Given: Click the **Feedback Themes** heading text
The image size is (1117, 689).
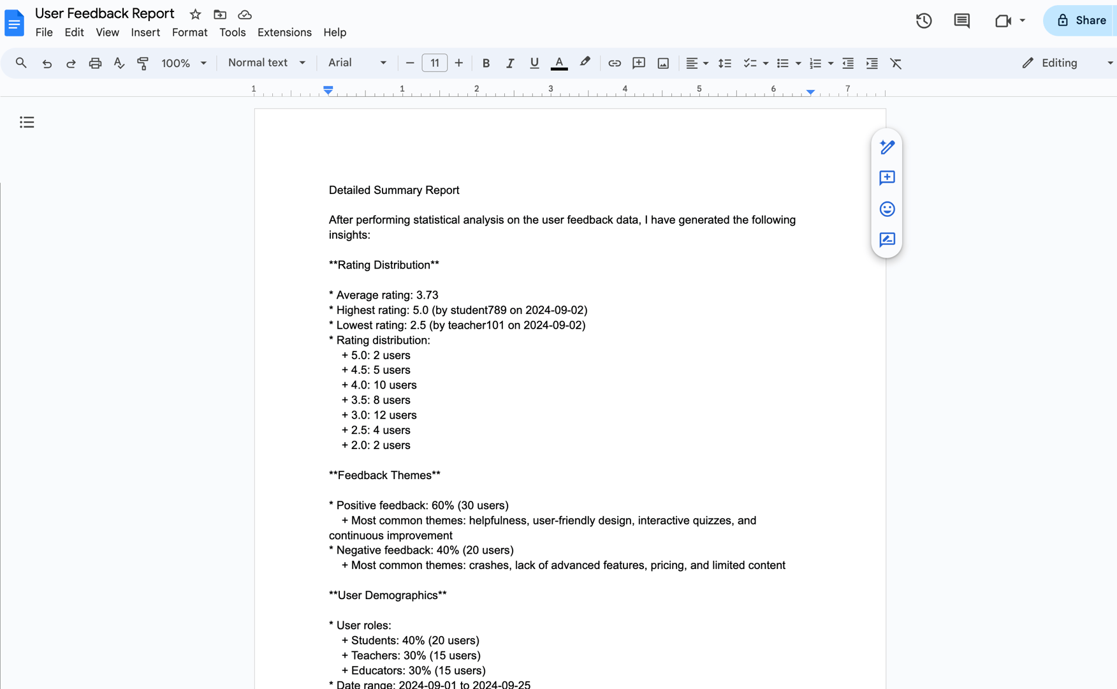Looking at the screenshot, I should (384, 475).
